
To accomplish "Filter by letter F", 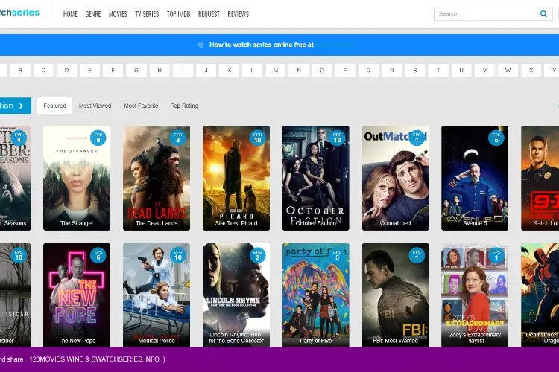I will 113,71.
